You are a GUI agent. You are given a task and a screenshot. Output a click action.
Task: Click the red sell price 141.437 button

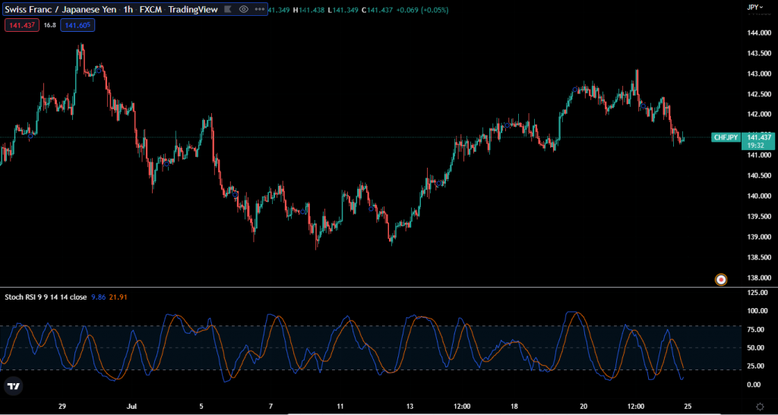pos(21,25)
